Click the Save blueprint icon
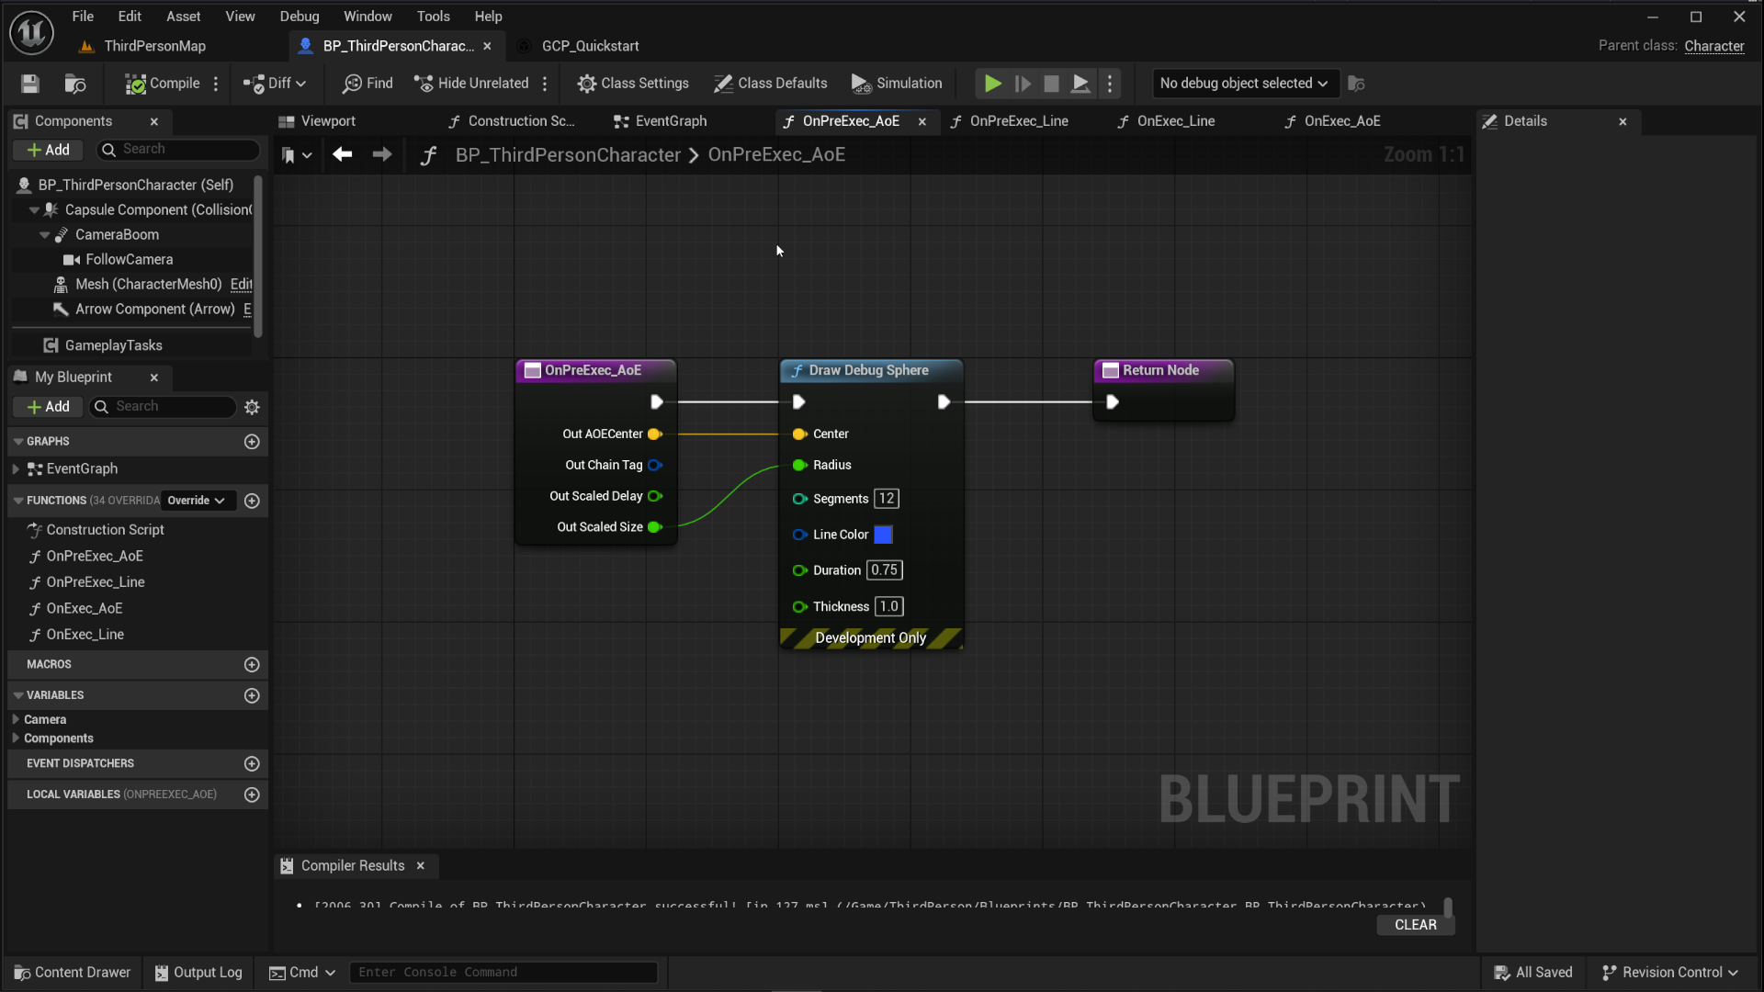 click(x=30, y=84)
